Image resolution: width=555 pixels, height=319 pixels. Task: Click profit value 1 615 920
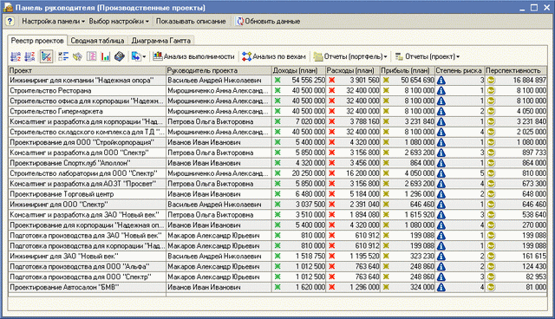(x=419, y=215)
